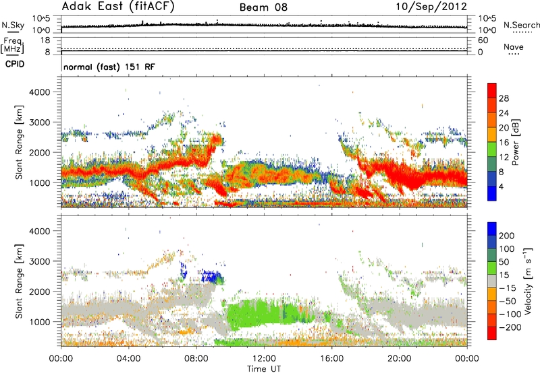540x373 pixels.
Task: Click the '18' tick on frequency axis
Action: [45, 40]
